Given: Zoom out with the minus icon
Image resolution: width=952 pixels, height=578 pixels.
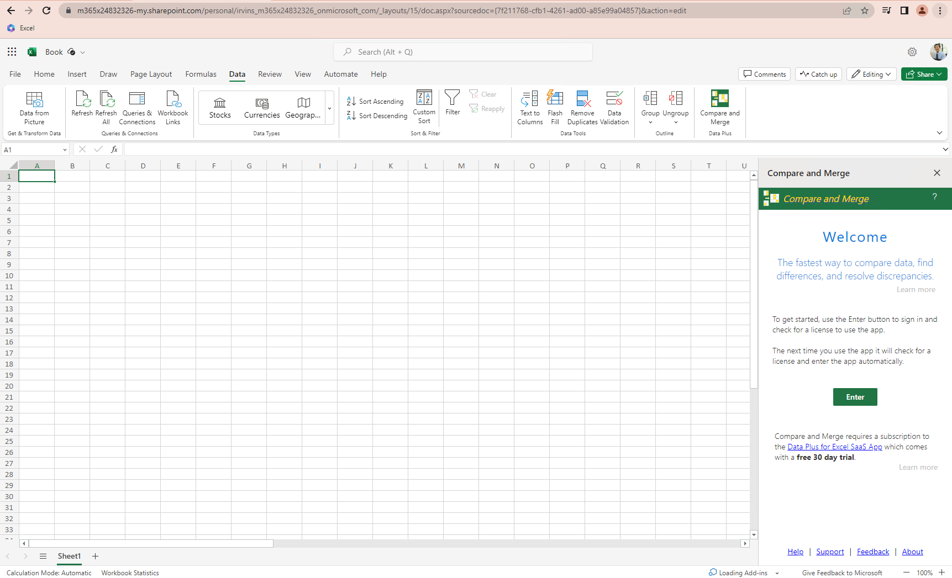Looking at the screenshot, I should pyautogui.click(x=906, y=572).
